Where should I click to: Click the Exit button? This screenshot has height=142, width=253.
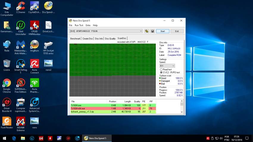(x=177, y=31)
